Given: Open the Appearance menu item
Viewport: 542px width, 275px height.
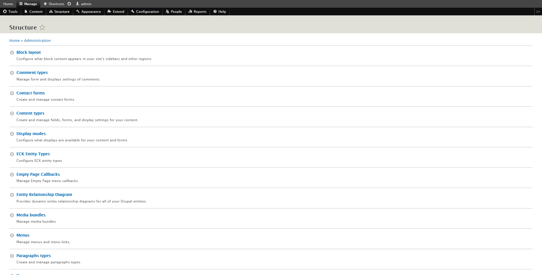Looking at the screenshot, I should pyautogui.click(x=89, y=12).
